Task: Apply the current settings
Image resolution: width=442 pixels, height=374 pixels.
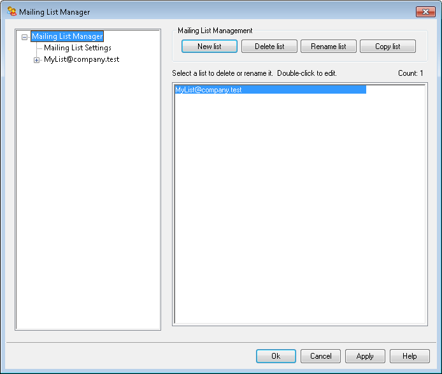Action: [x=365, y=356]
